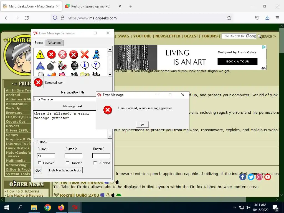Choose the hand grenade icon
Screen dimensions: 284x213
pos(74,65)
